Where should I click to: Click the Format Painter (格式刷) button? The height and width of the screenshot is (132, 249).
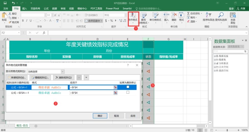(14, 22)
